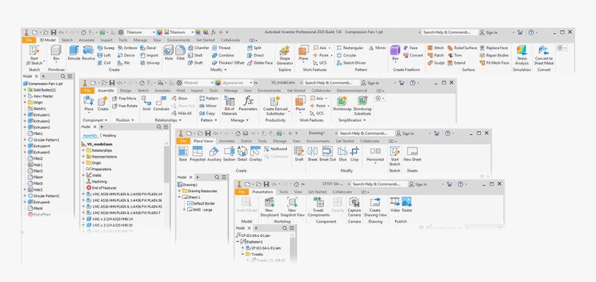
Task: Create a Rectangular pattern
Action: coord(350,48)
